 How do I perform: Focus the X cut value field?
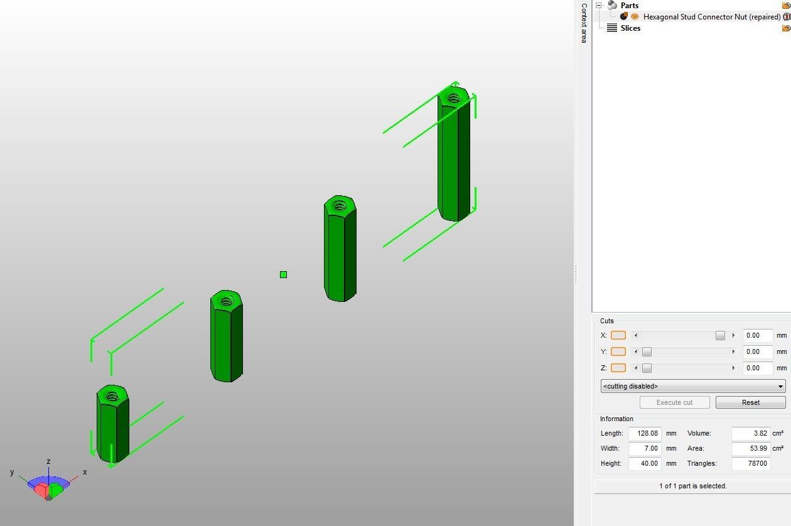pyautogui.click(x=757, y=335)
